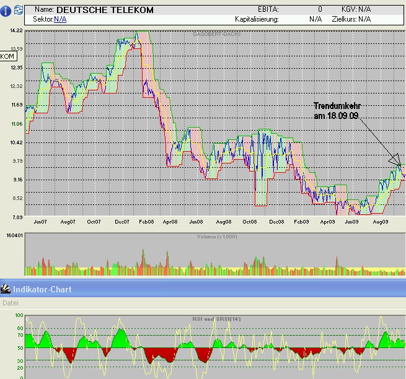
Task: Click the 160401 volume axis value
Action: (x=15, y=235)
